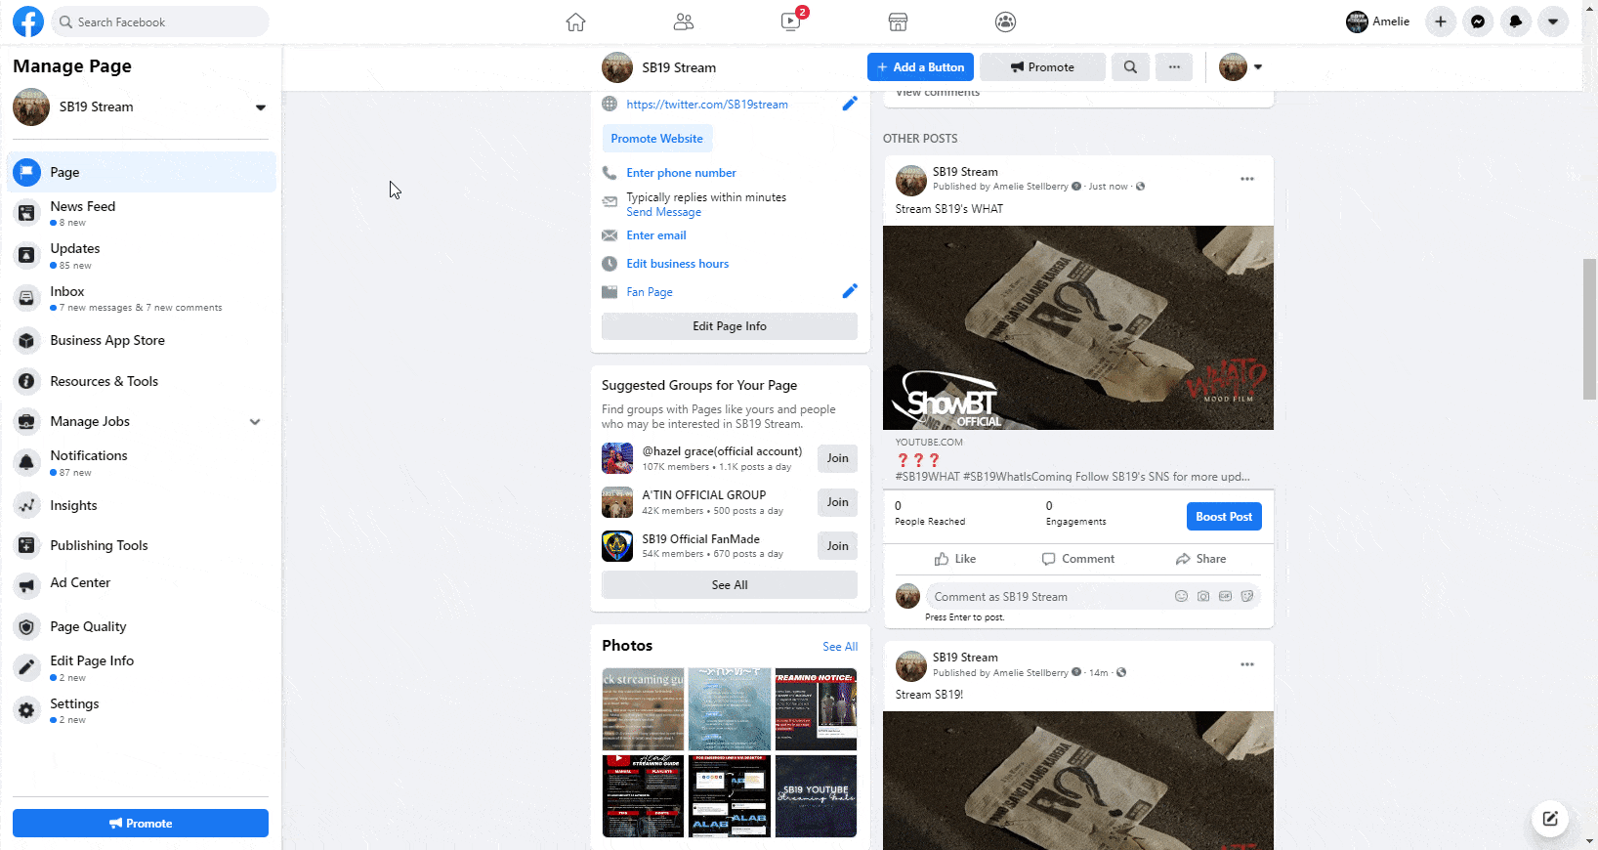Viewport: 1598px width, 850px height.
Task: Go to Home feed icon
Action: 576,21
